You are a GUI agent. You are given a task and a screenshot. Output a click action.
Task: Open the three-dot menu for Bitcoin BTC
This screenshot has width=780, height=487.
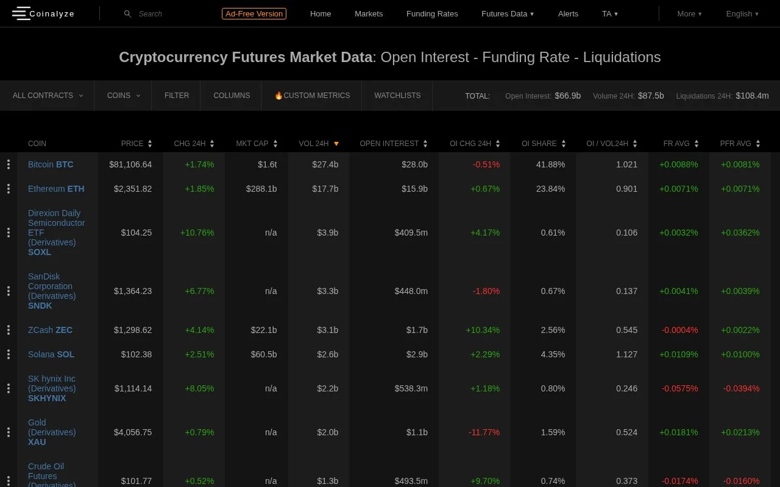click(9, 164)
